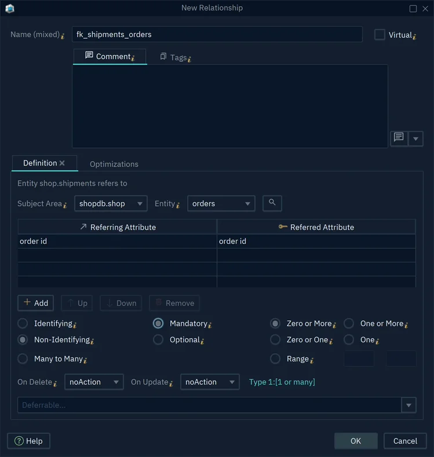Switch to the Comment tab
The image size is (434, 457).
tap(110, 57)
